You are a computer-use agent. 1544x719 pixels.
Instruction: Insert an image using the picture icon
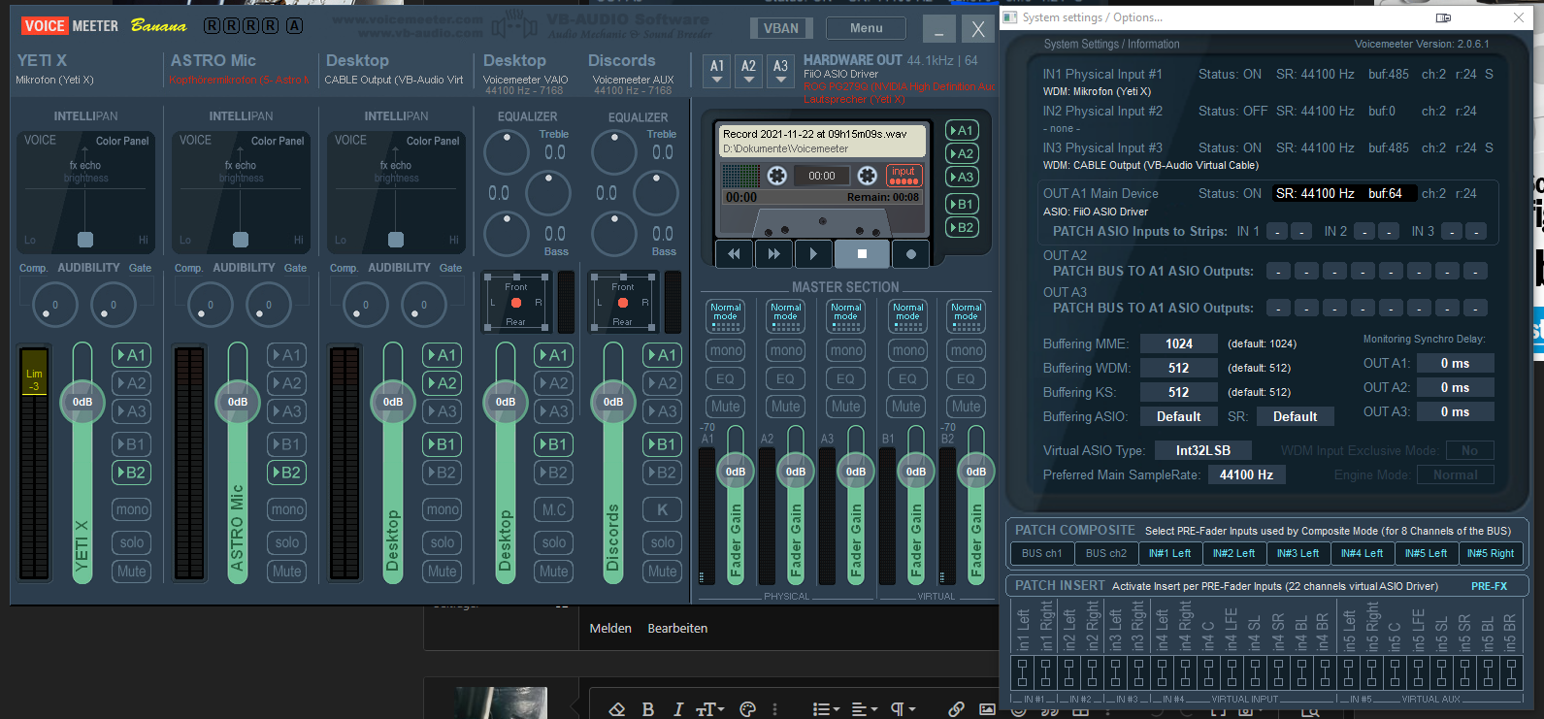coord(987,709)
